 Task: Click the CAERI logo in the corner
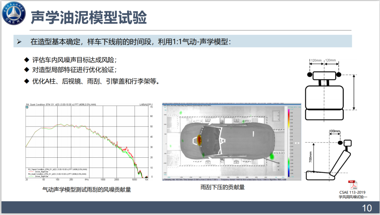pyautogui.click(x=13, y=14)
